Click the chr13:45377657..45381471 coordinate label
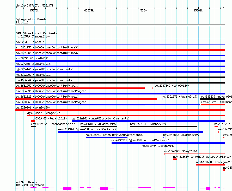 [34, 5]
